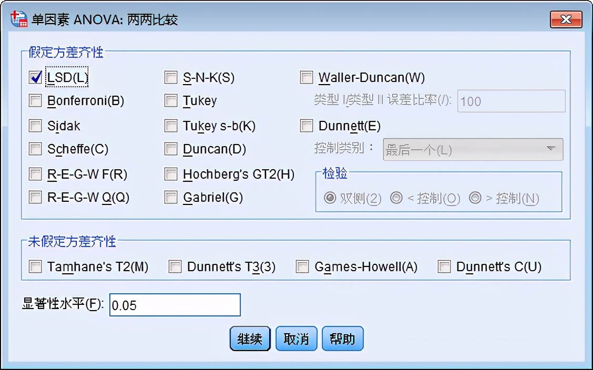Check the Dunnett(E) checkbox
593x370 pixels.
306,126
